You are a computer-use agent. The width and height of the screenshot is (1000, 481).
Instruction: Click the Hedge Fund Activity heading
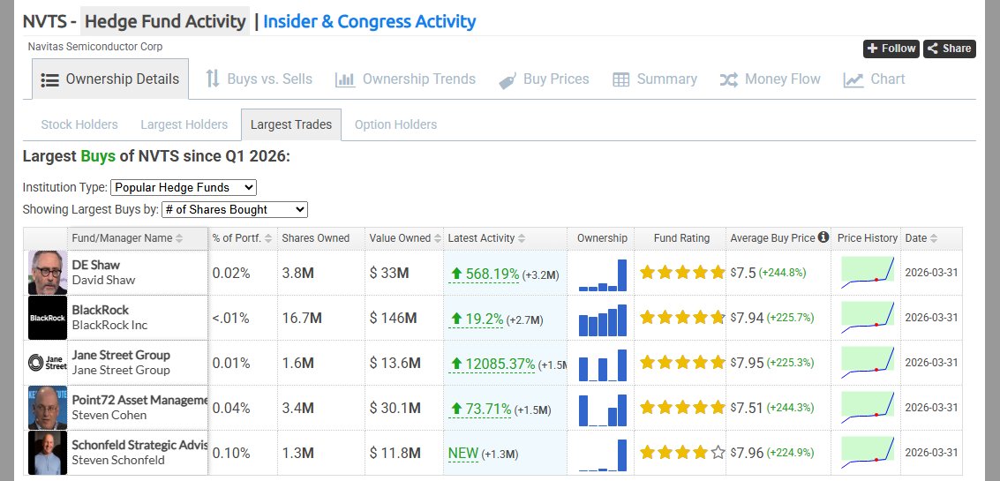[165, 21]
